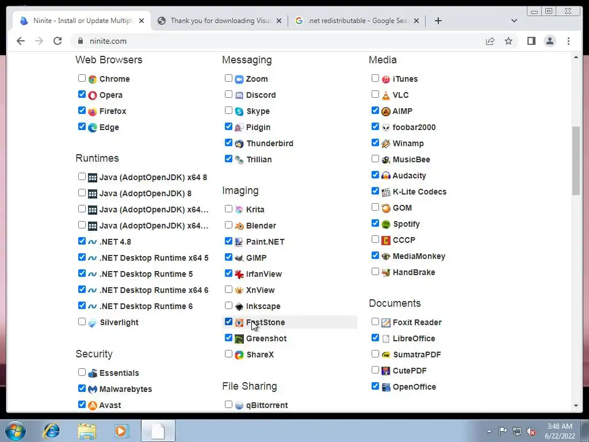Click the Winamp icon

386,144
